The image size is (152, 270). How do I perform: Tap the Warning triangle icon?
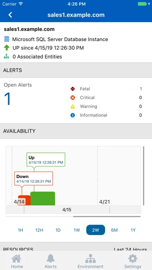(73, 107)
